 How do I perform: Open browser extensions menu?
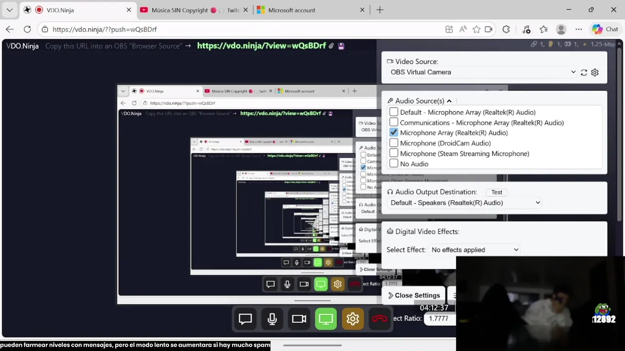point(506,29)
